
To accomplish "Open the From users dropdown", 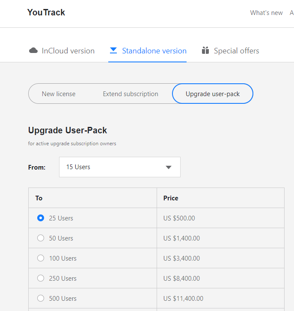I will pos(119,167).
